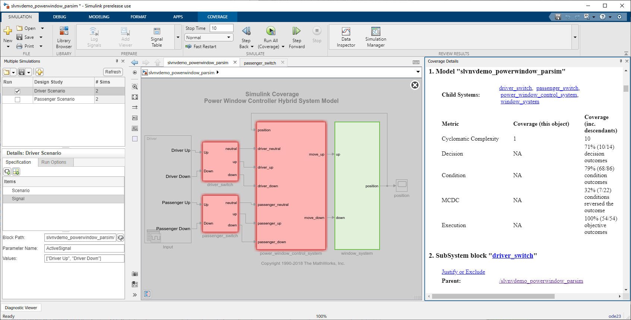The width and height of the screenshot is (631, 320).
Task: Click the Stop Time input field
Action: tap(222, 28)
